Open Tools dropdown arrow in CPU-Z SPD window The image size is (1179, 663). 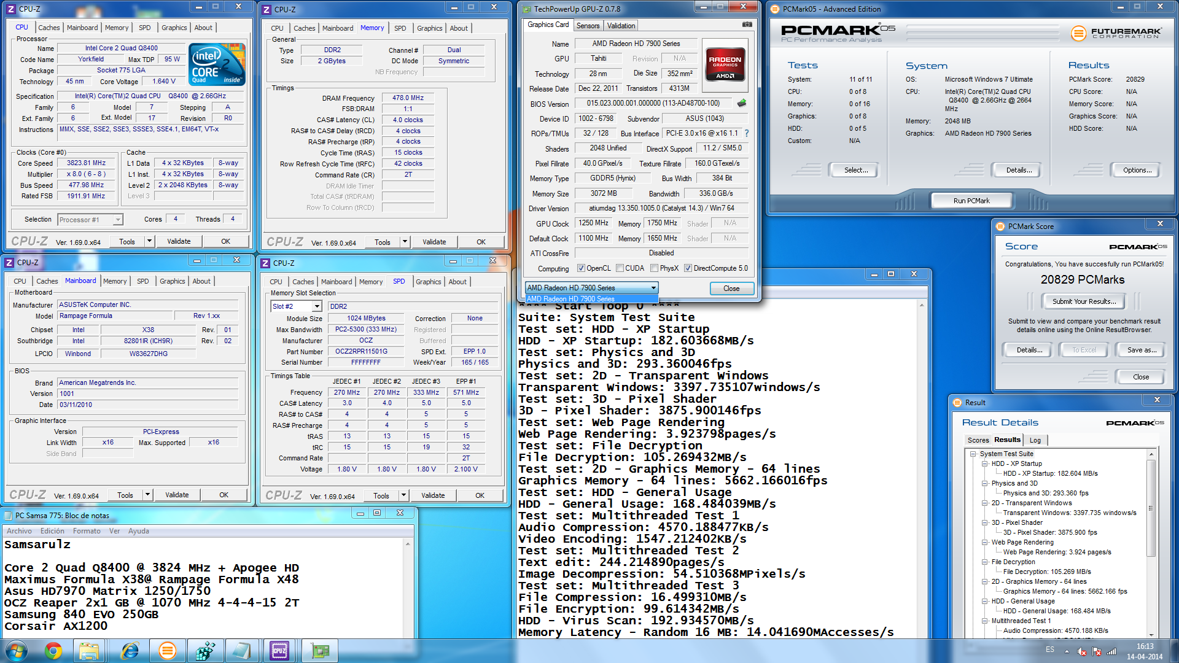(403, 495)
